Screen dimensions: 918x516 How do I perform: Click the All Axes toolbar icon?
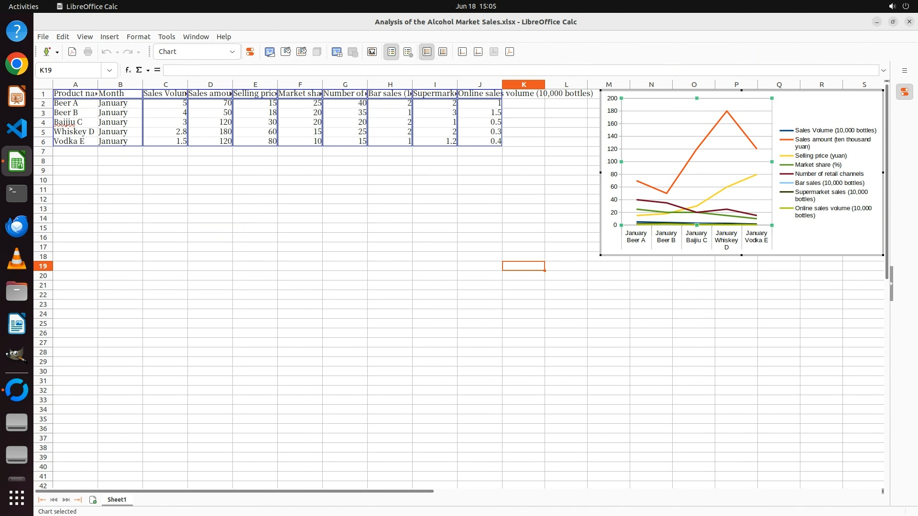(x=510, y=52)
